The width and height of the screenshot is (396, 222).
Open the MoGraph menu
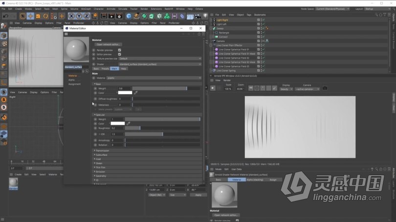pos(86,9)
